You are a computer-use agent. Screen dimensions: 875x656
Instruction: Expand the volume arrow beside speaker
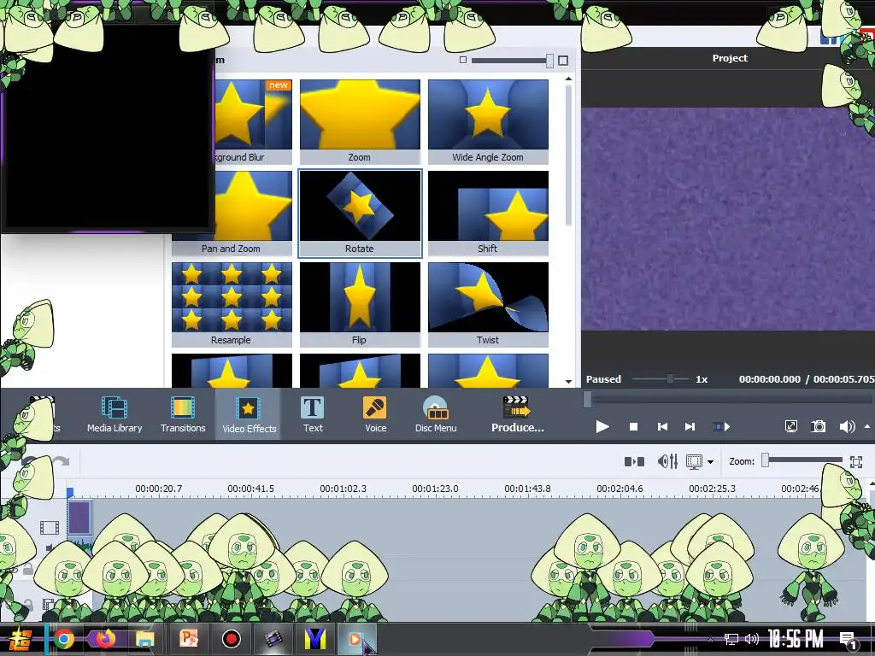point(866,427)
